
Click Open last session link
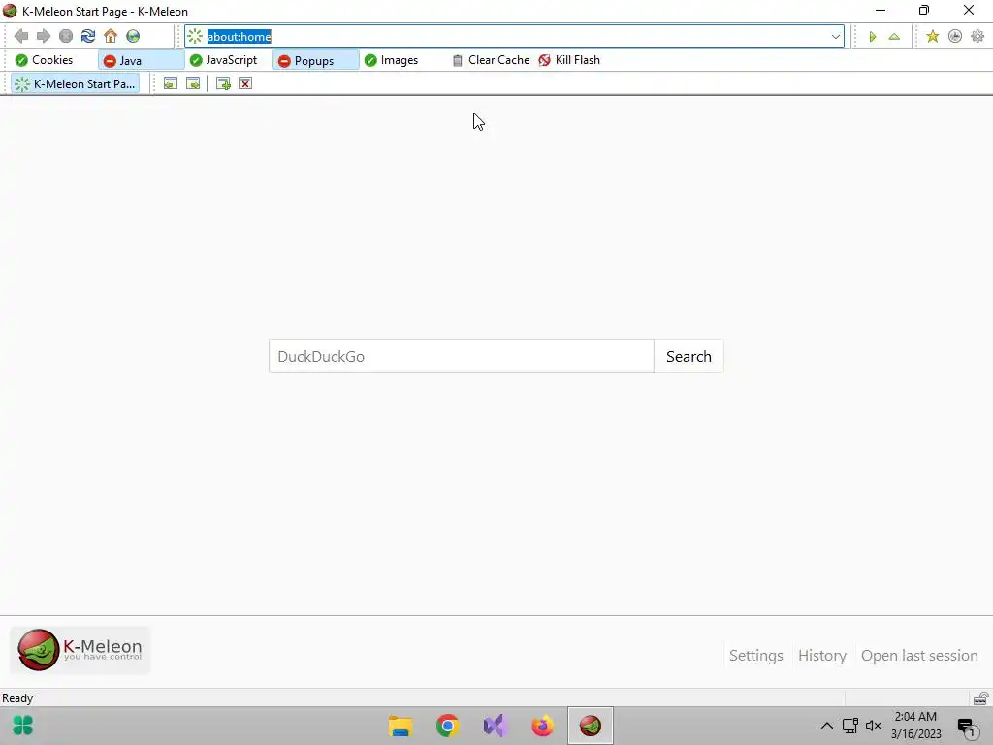click(919, 655)
